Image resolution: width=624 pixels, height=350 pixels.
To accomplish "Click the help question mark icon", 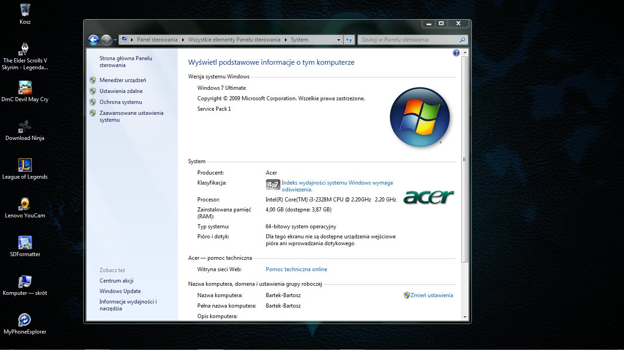I will coord(456,53).
